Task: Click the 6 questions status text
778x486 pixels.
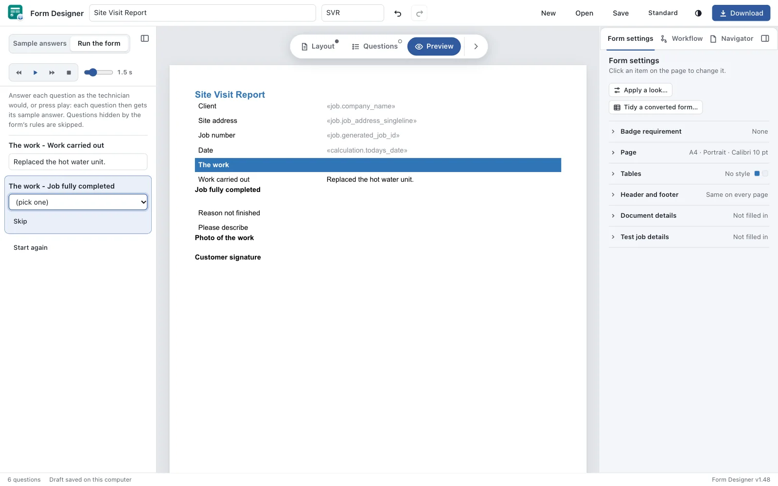Action: point(24,480)
